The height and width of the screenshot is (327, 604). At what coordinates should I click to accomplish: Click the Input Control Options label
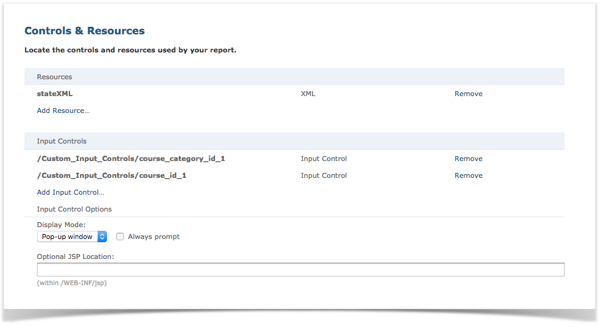[x=74, y=210]
